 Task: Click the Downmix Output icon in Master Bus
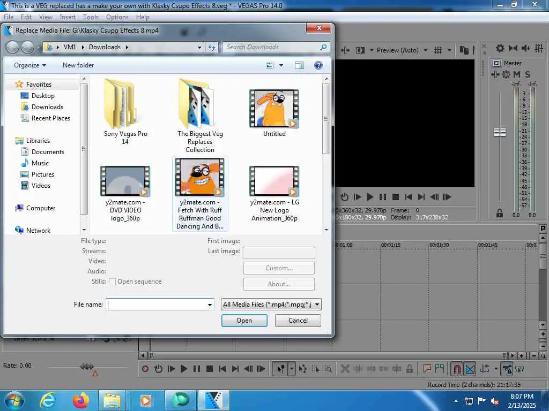tap(513, 48)
